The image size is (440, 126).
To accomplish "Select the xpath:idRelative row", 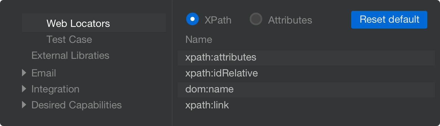I will (306, 73).
